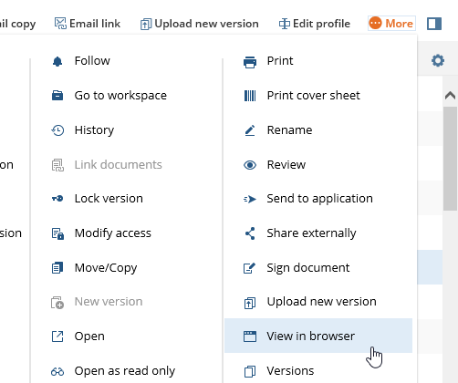Viewport: 458px width, 383px height.
Task: Click the Share externally icon
Action: point(250,233)
